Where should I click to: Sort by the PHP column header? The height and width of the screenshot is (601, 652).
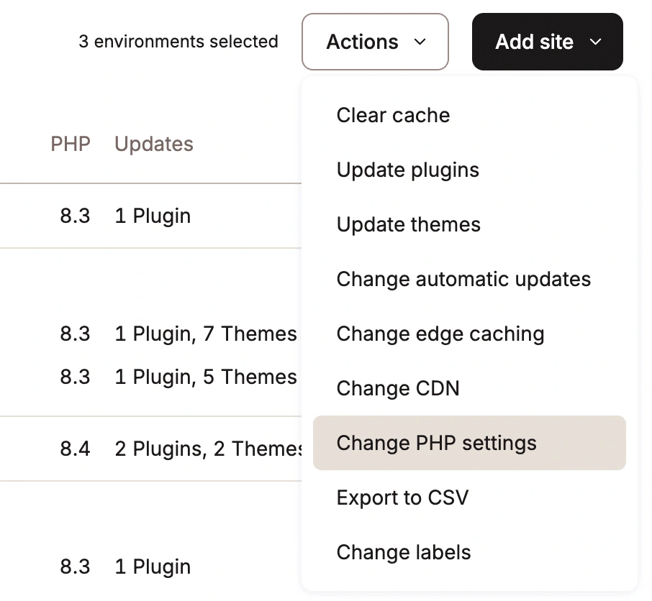tap(71, 144)
